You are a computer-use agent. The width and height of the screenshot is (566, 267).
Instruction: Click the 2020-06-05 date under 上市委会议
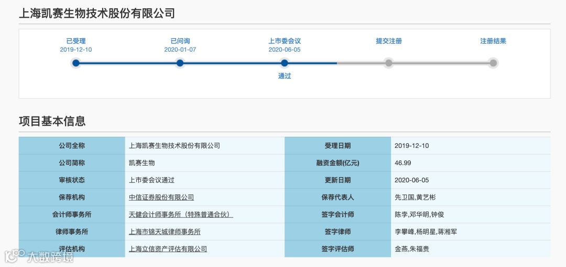point(285,50)
